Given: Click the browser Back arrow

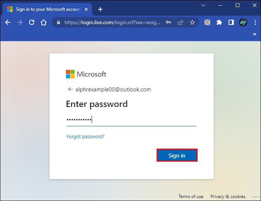Looking at the screenshot, I should point(8,22).
